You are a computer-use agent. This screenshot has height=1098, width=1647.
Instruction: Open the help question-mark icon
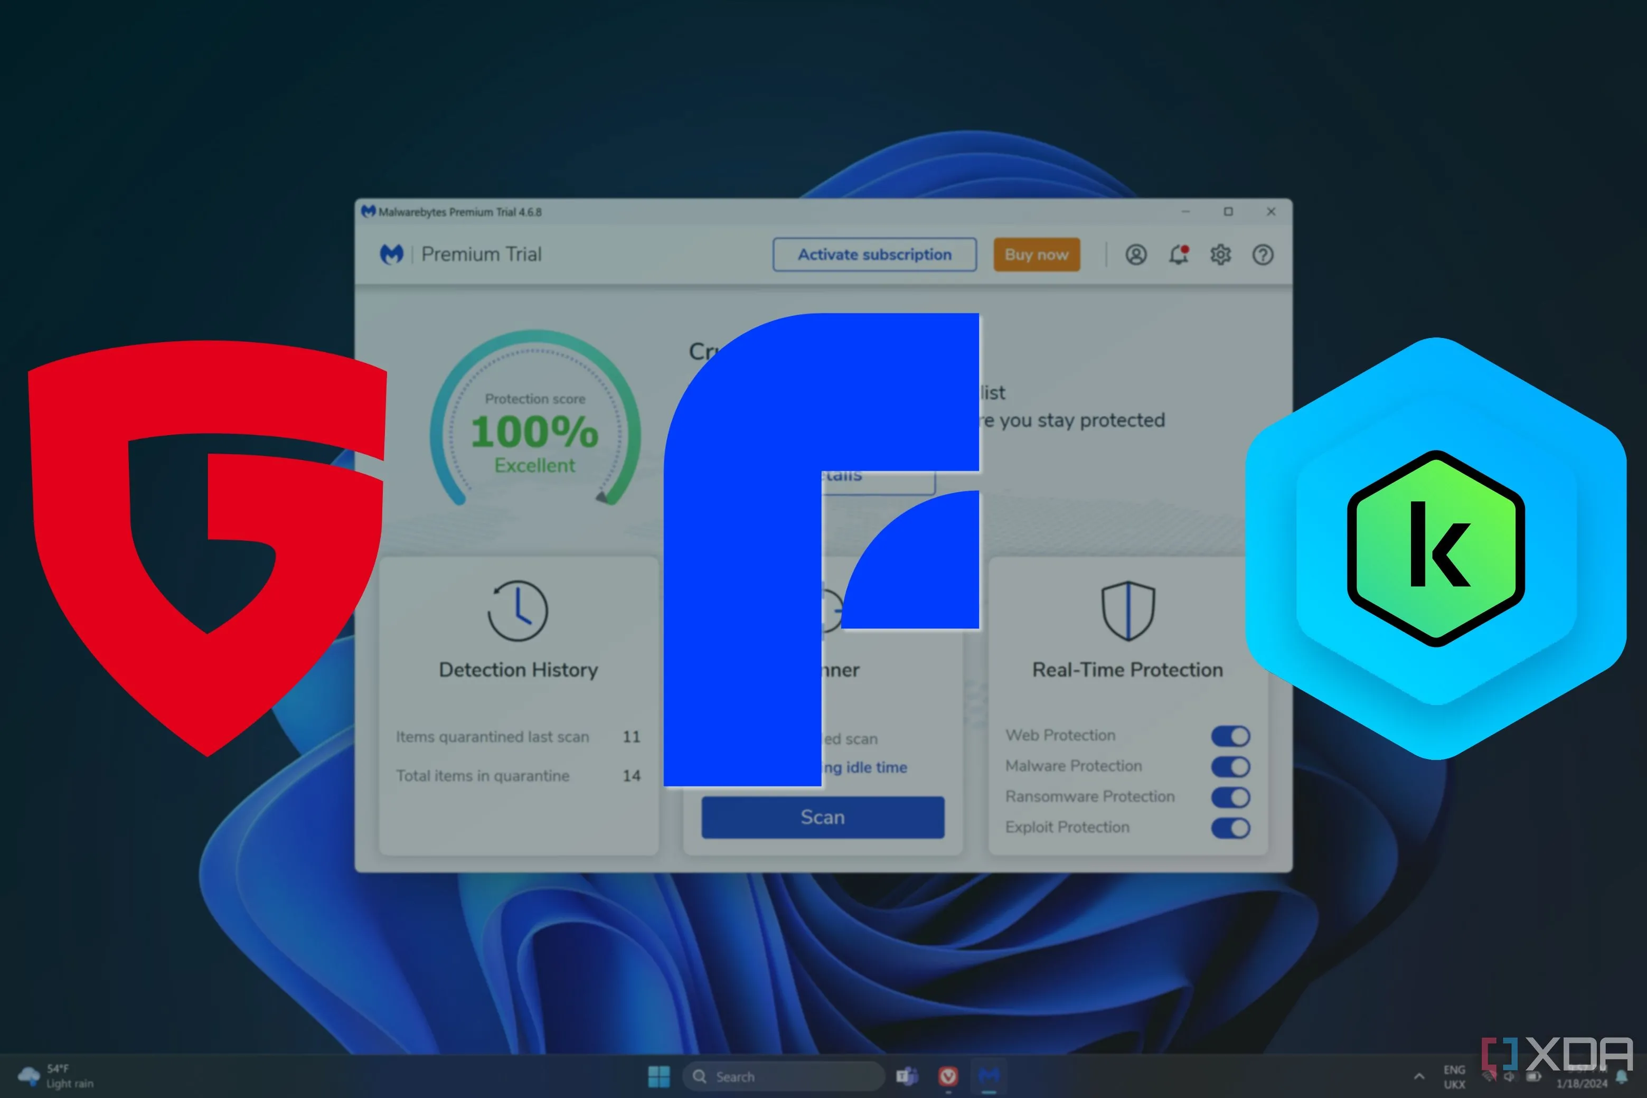pyautogui.click(x=1263, y=255)
